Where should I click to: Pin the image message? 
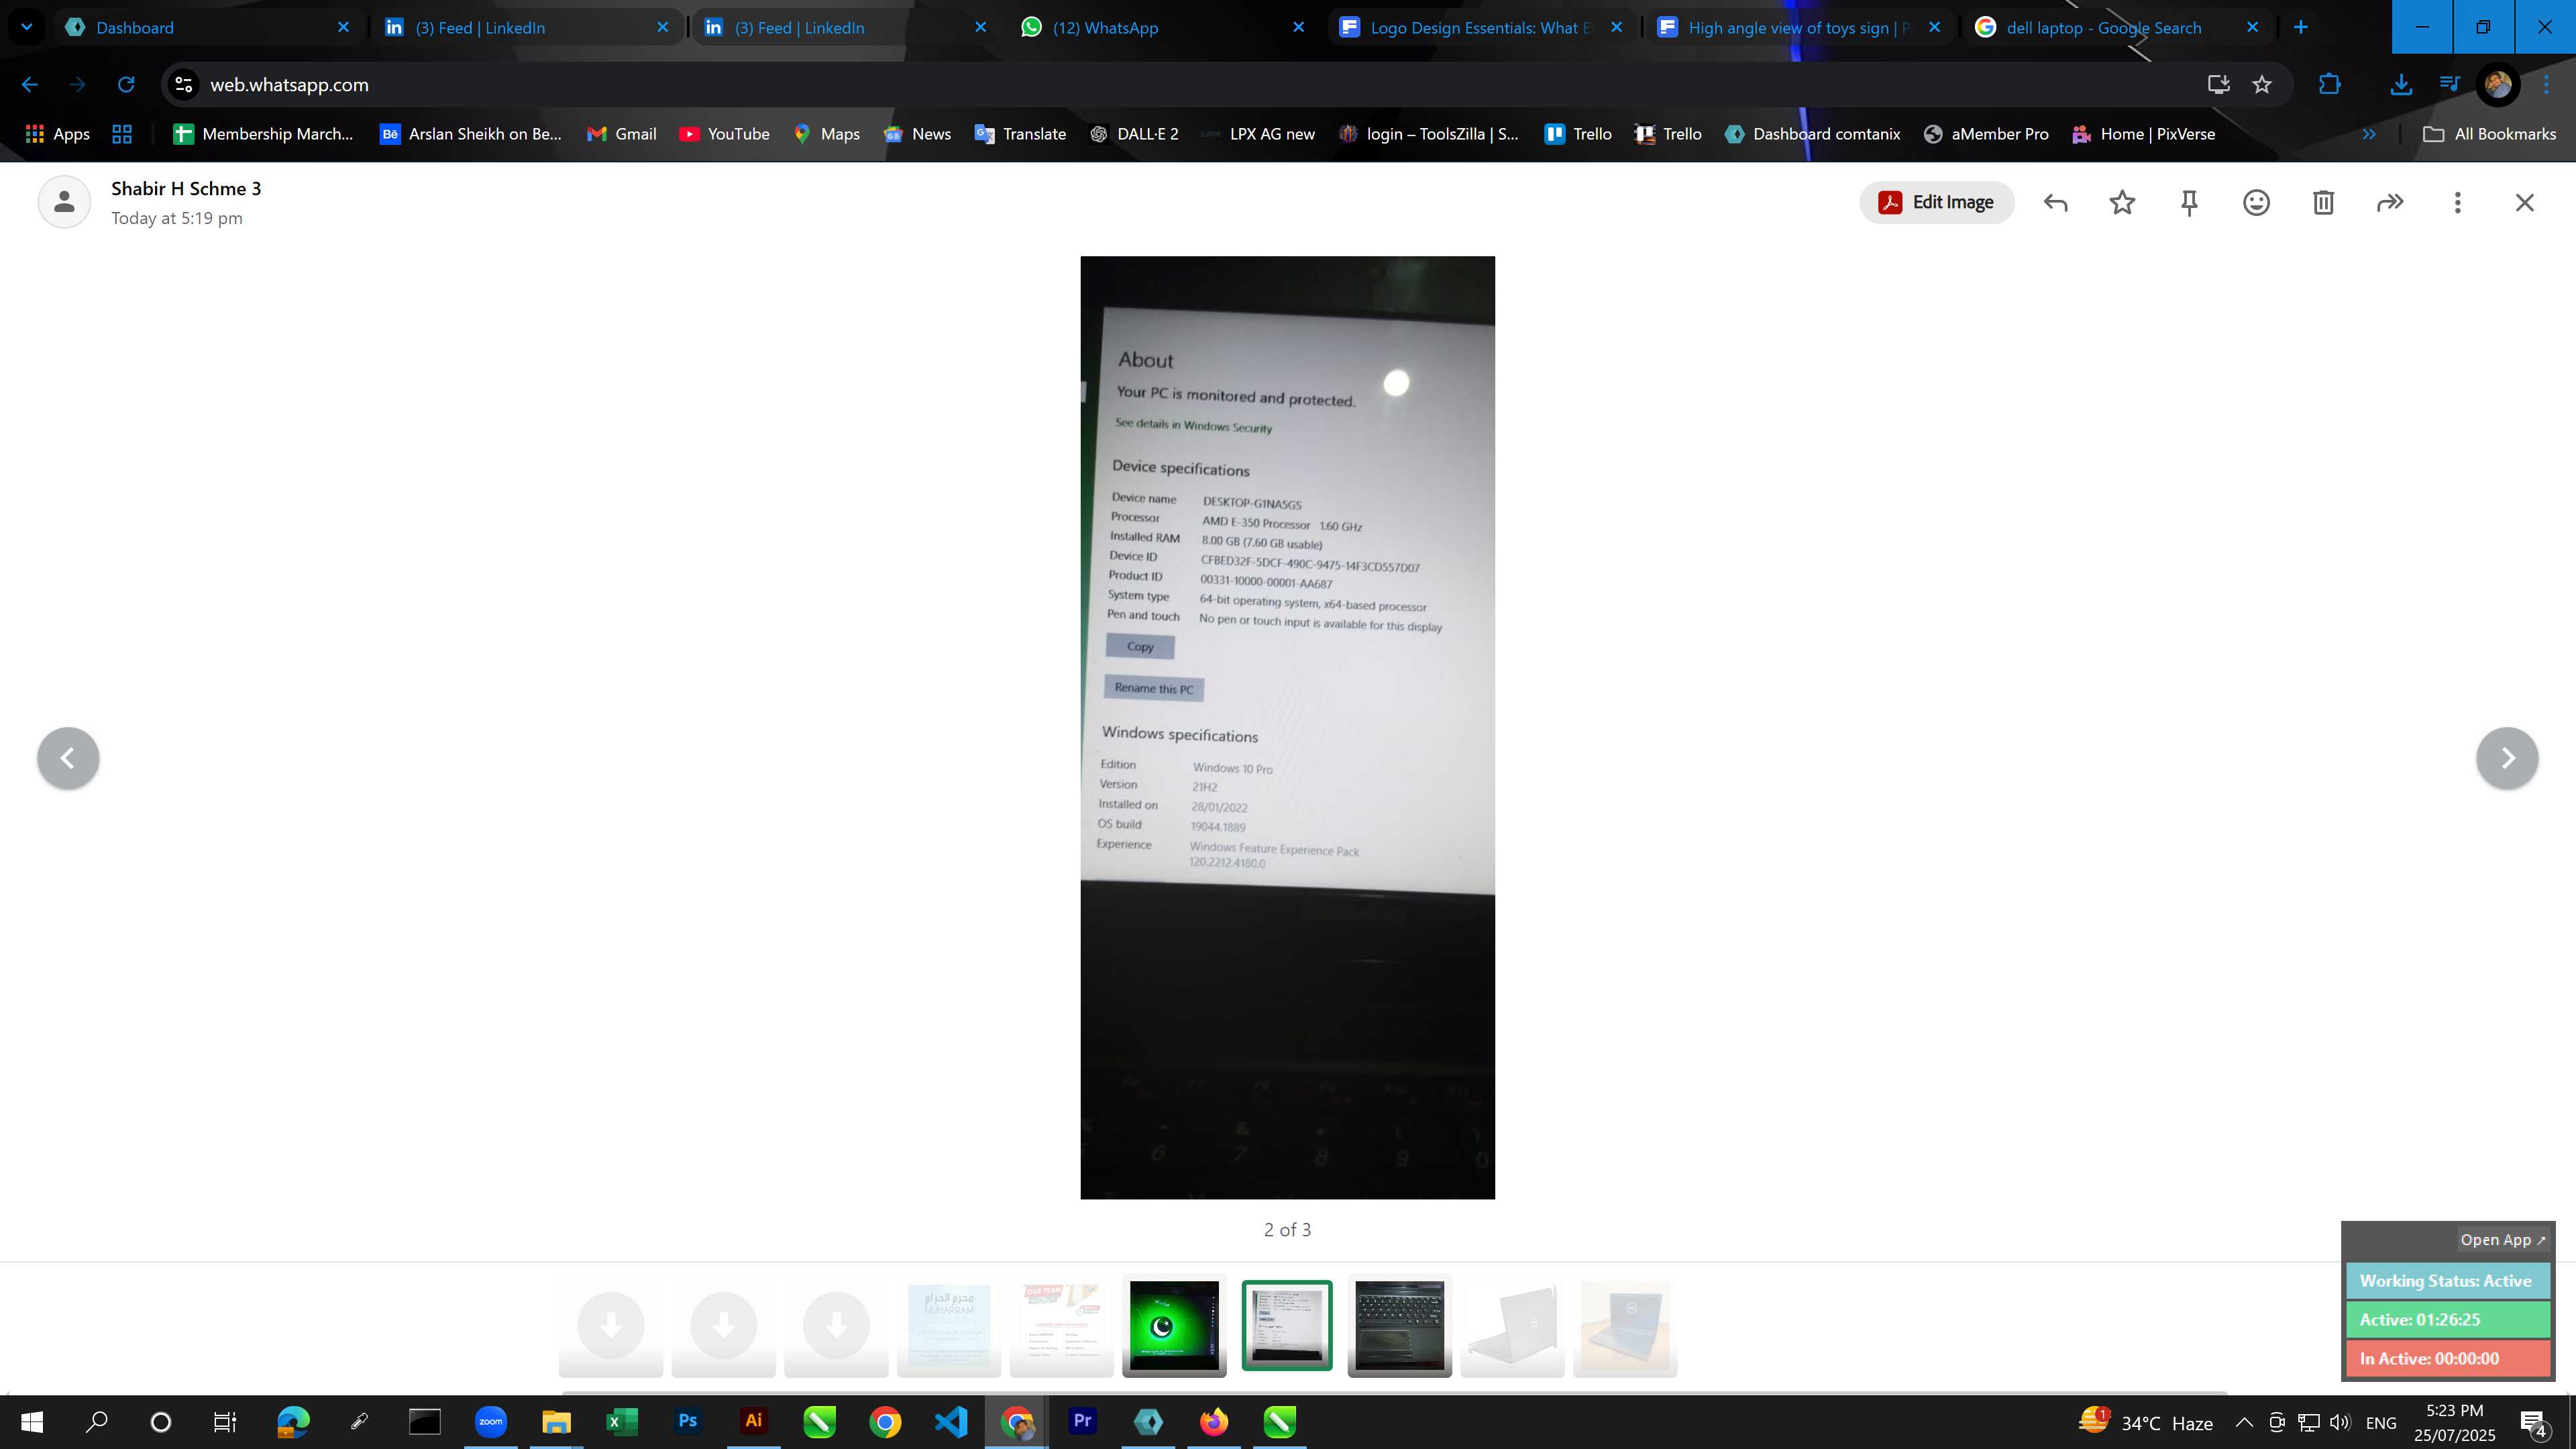coord(2189,203)
